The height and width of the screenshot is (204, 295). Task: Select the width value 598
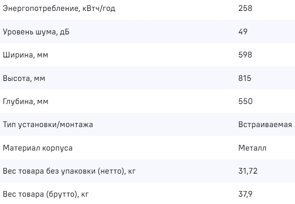pyautogui.click(x=245, y=55)
